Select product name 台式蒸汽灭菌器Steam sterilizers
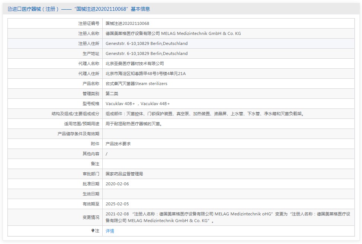Viewport: 362px width, 244px height. click(137, 84)
